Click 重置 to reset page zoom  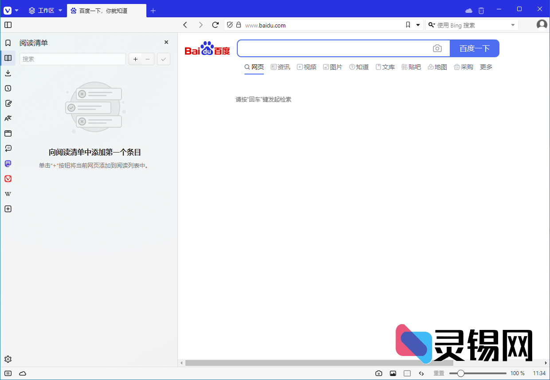(x=439, y=373)
